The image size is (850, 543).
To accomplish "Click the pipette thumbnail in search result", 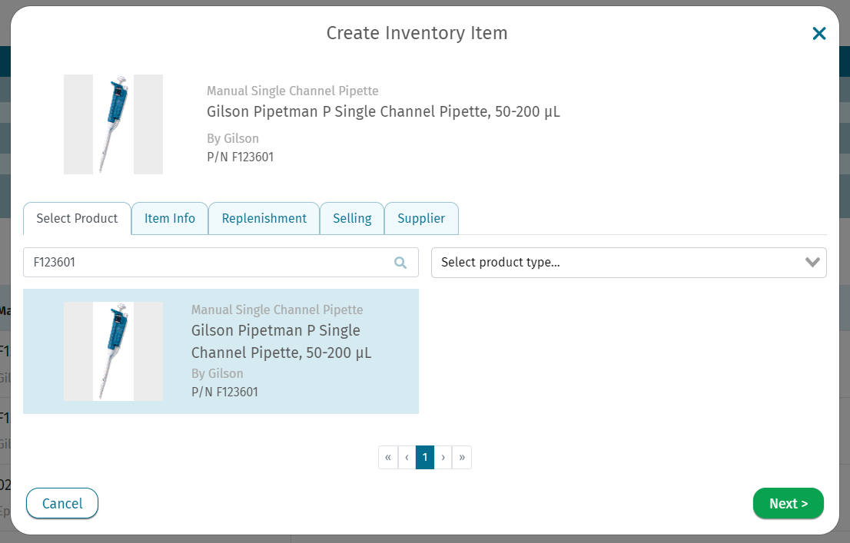I will pyautogui.click(x=113, y=351).
